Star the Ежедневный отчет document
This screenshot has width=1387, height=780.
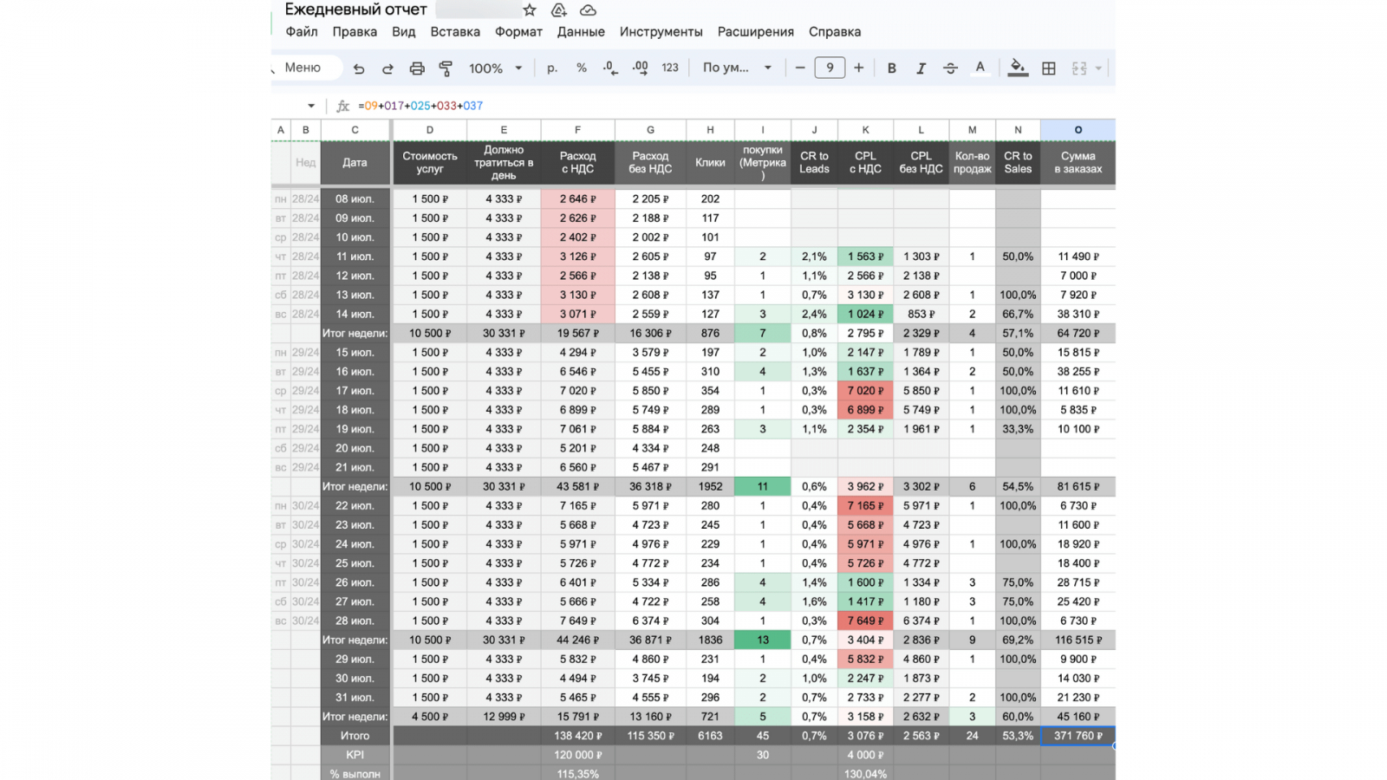point(530,10)
